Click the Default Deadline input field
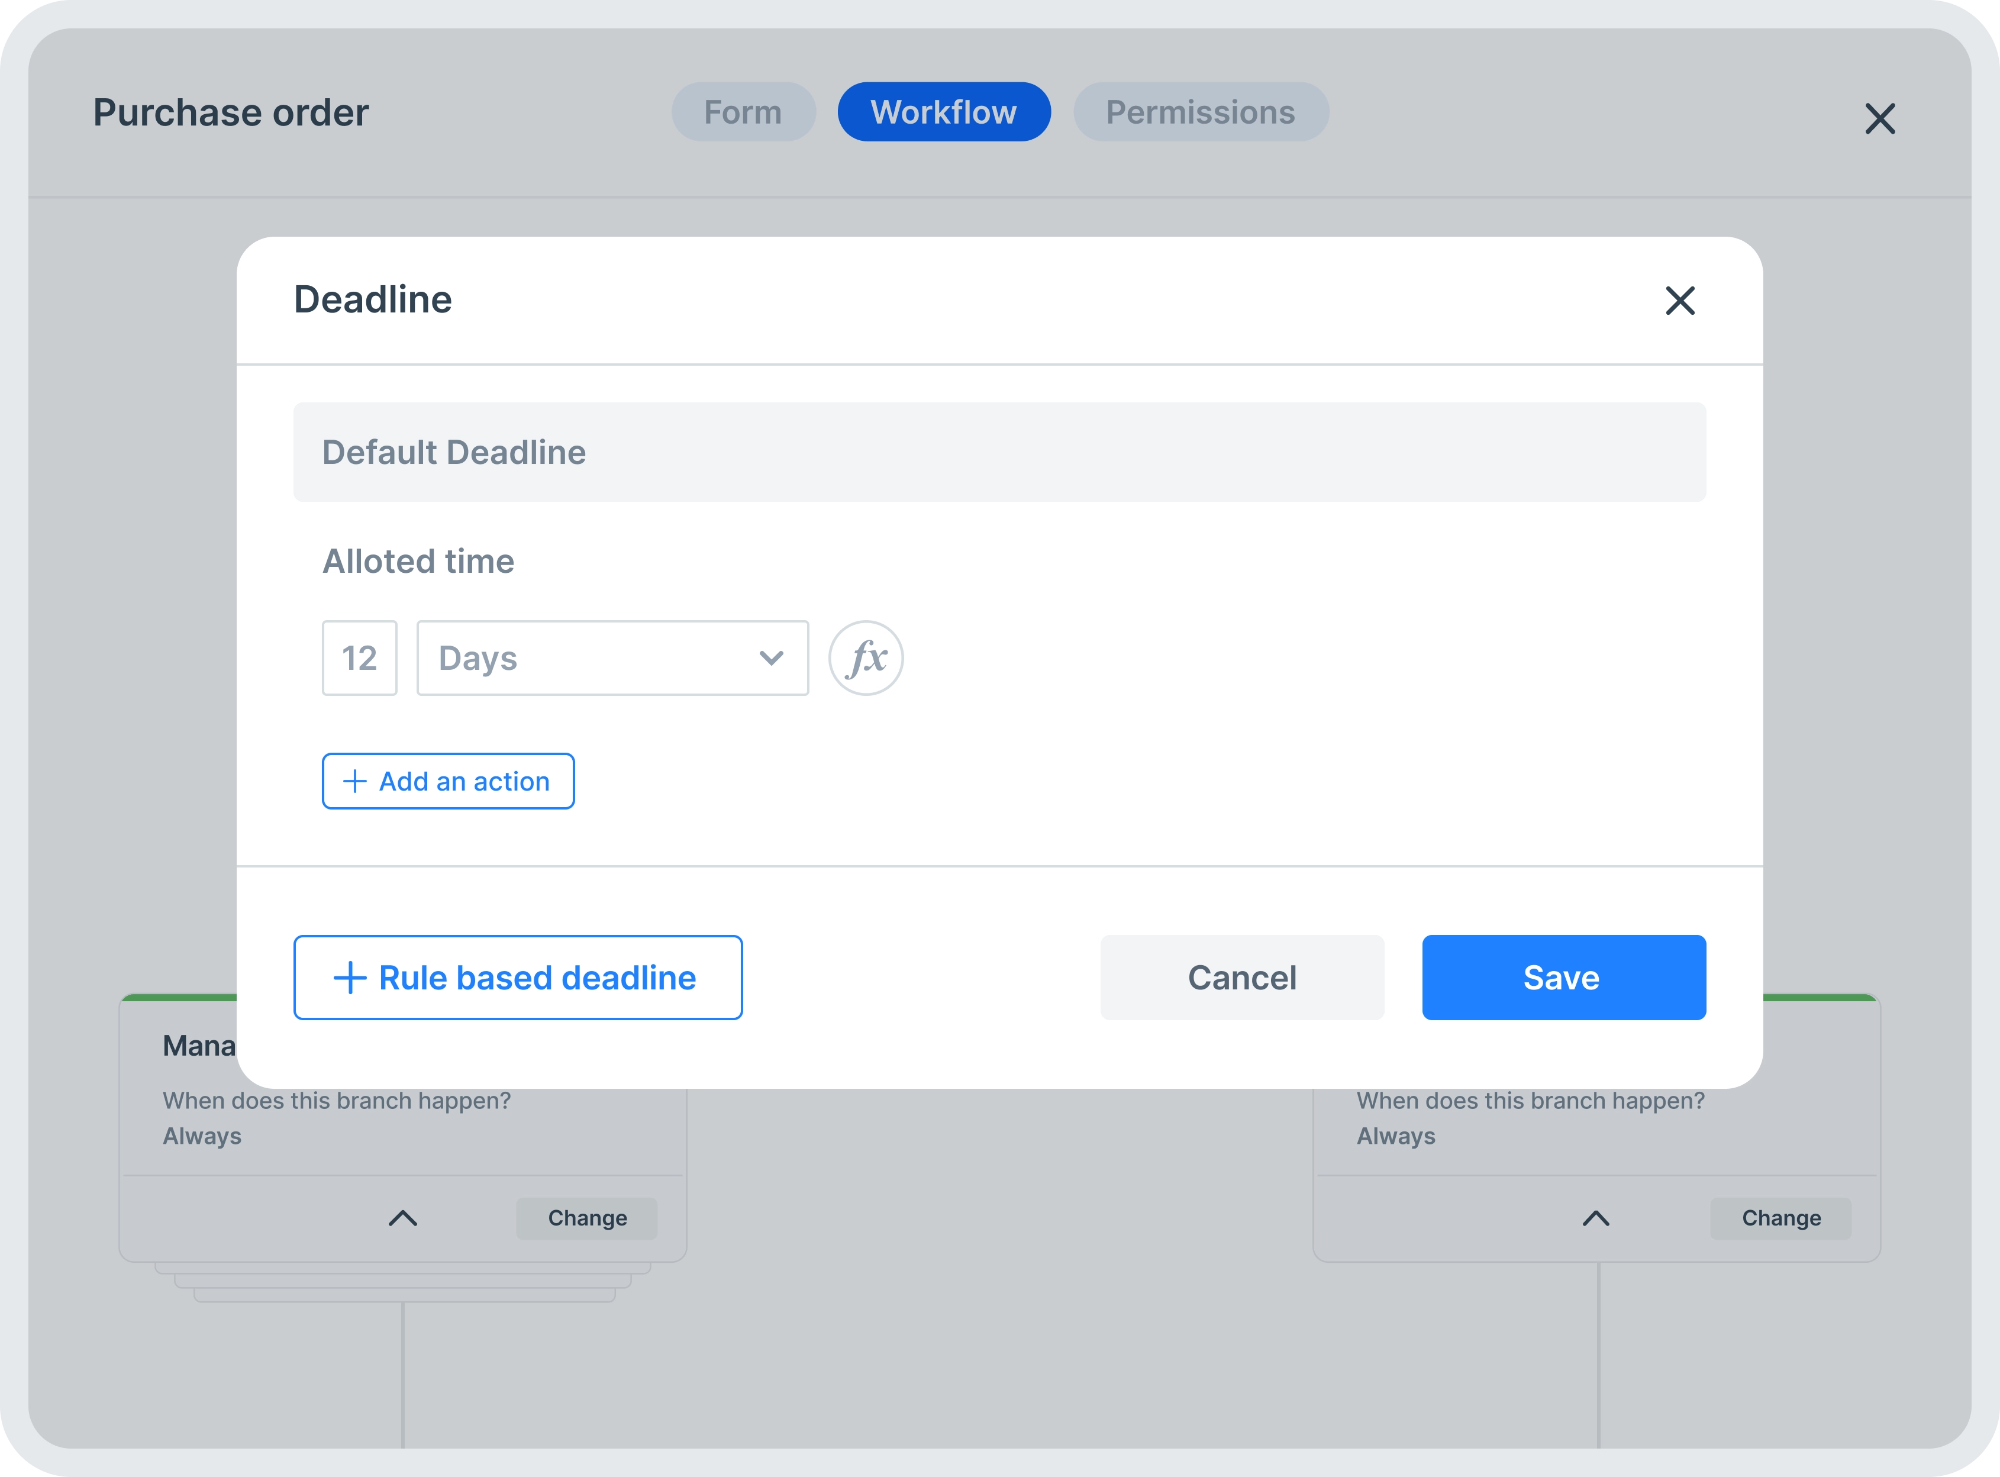Viewport: 2000px width, 1477px height. click(x=1000, y=452)
